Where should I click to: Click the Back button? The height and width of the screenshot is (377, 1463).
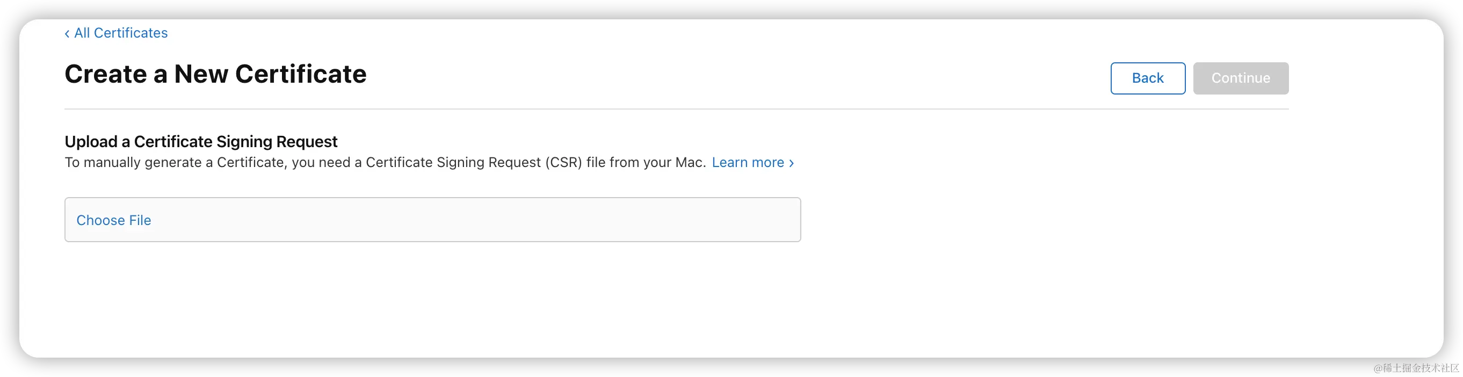pyautogui.click(x=1148, y=78)
